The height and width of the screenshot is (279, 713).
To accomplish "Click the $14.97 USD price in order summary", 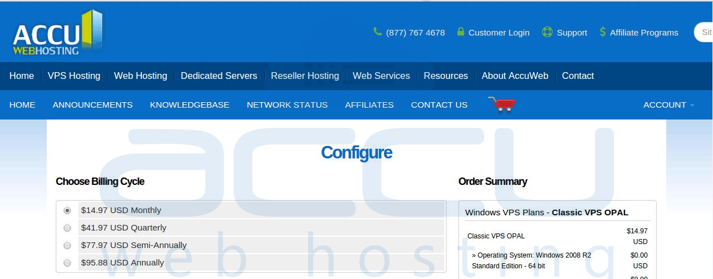I will (637, 236).
